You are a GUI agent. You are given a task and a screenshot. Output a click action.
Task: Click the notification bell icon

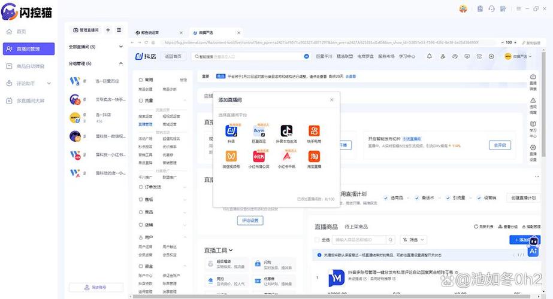[429, 56]
